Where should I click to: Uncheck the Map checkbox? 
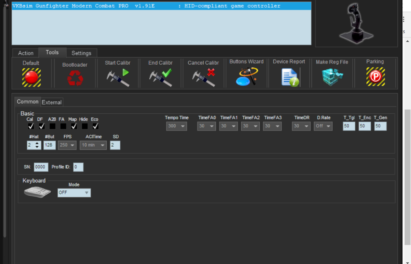click(74, 126)
